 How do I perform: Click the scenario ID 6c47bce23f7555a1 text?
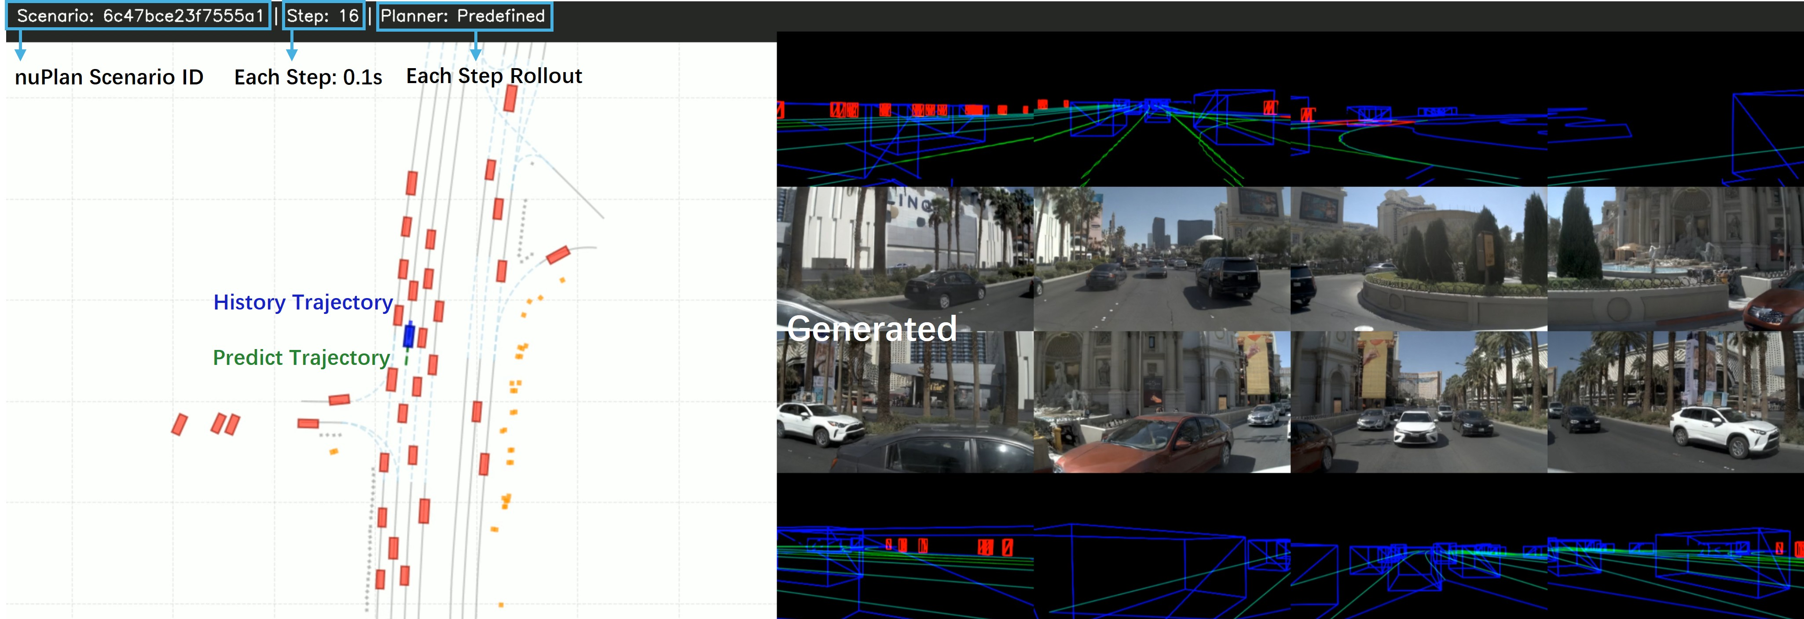tap(183, 16)
